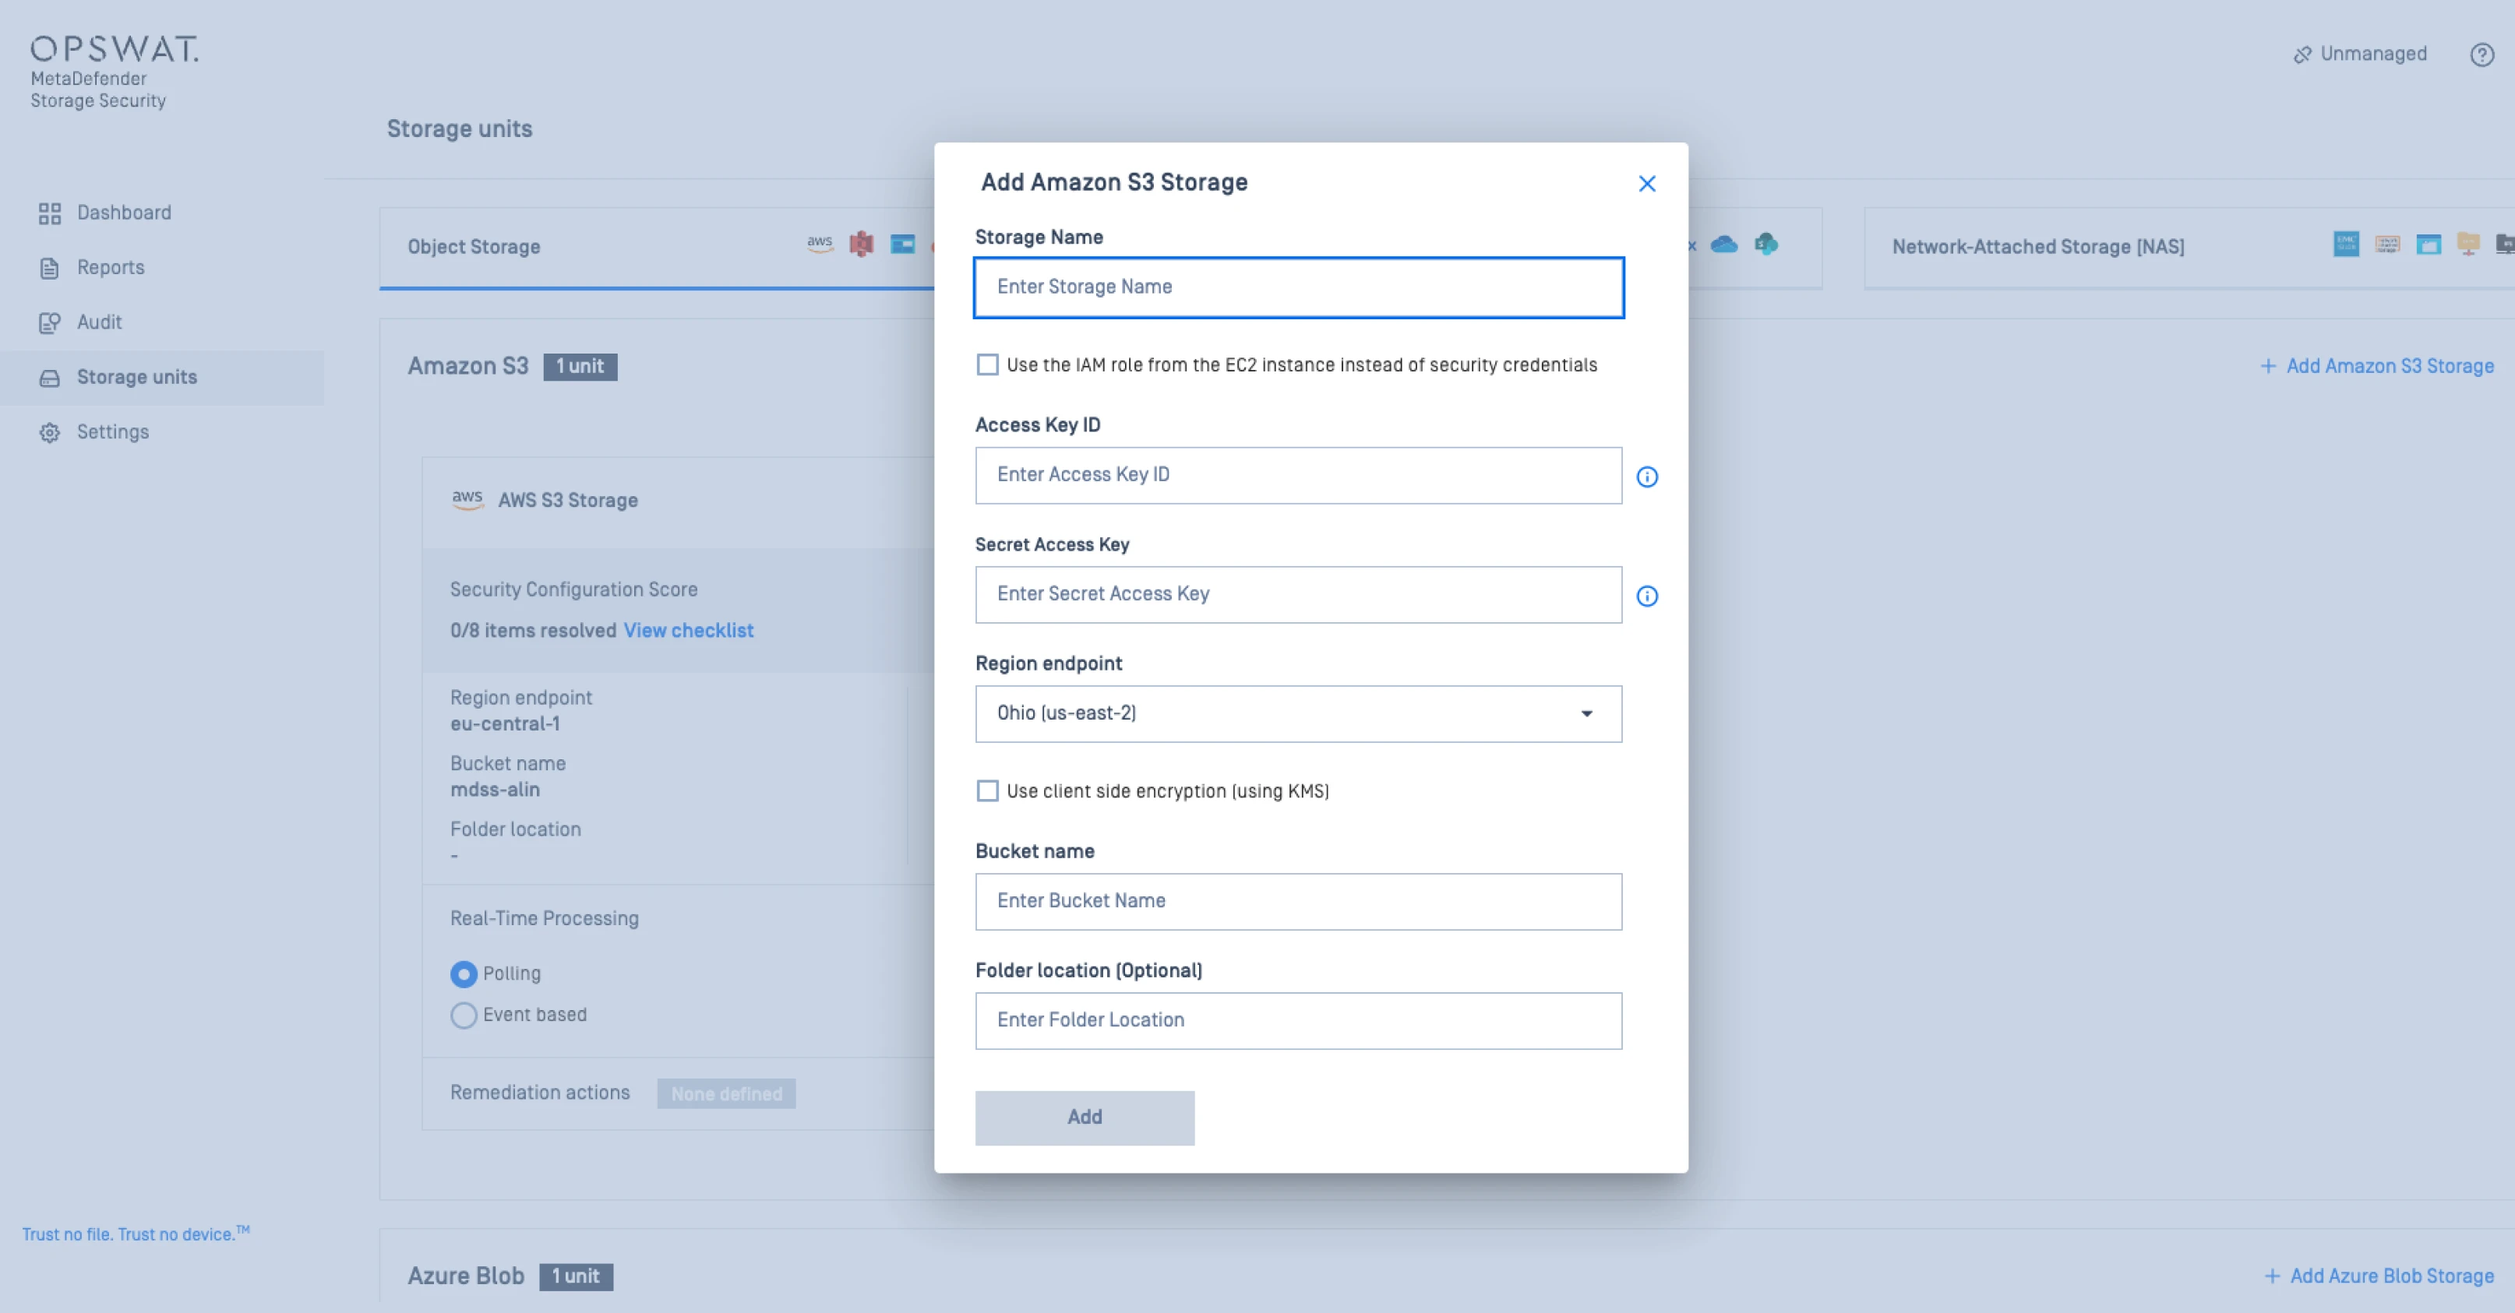Select the AWS logo icon on Object Storage
The width and height of the screenshot is (2515, 1313).
point(820,244)
